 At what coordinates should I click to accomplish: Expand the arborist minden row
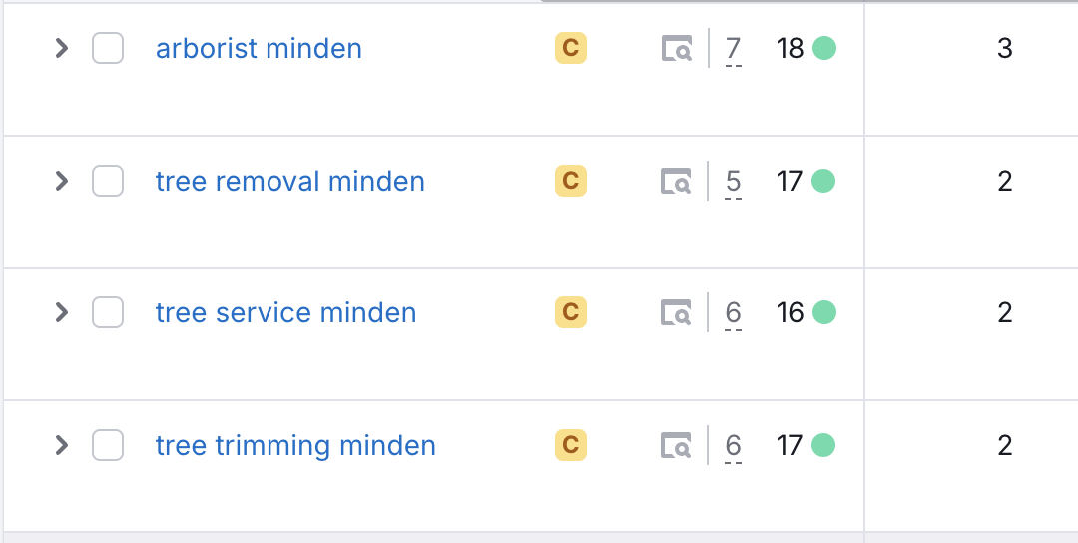click(62, 48)
